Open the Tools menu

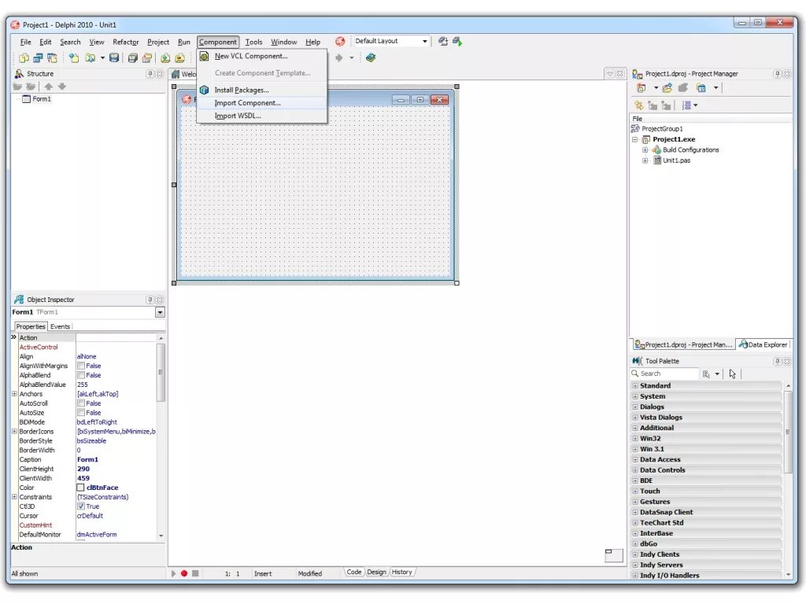[253, 42]
